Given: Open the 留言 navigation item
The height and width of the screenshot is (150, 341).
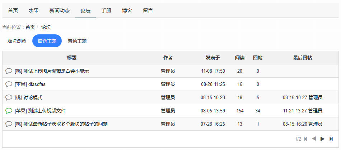Looking at the screenshot, I should [x=148, y=10].
